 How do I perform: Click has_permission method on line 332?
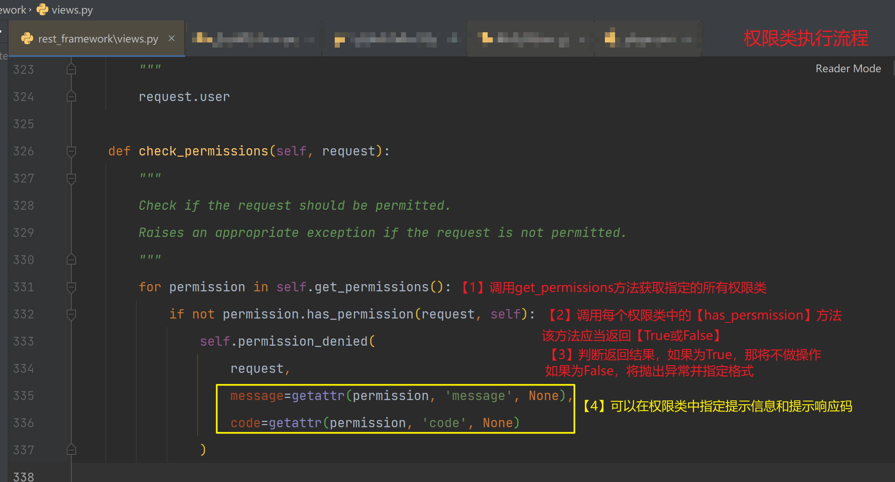click(x=360, y=314)
